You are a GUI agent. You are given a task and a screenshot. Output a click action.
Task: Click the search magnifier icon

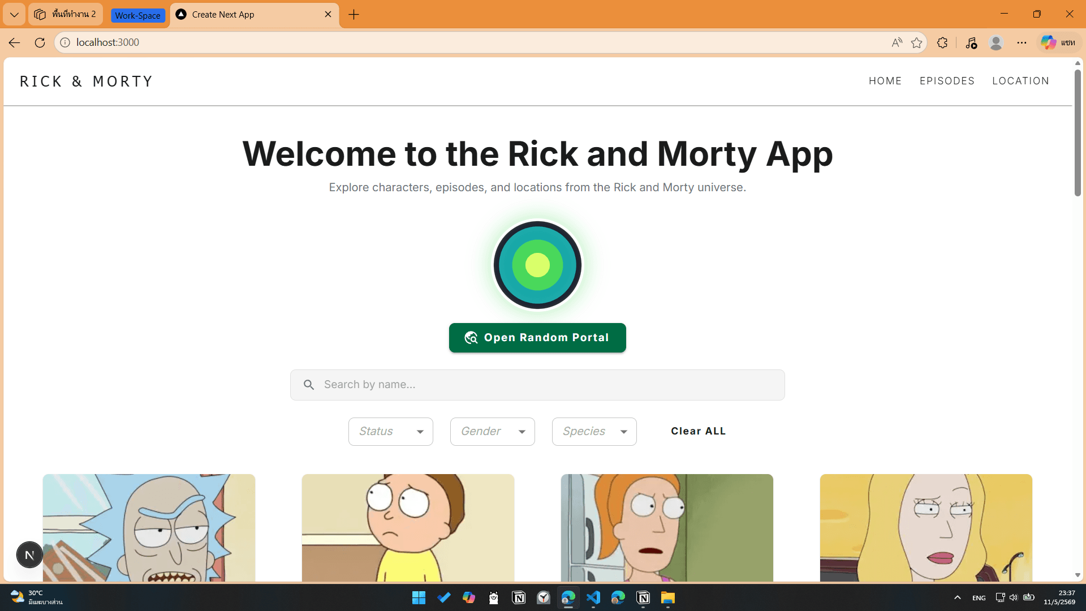309,385
